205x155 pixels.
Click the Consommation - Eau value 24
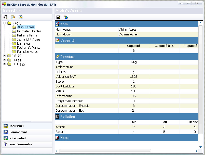[134, 110]
